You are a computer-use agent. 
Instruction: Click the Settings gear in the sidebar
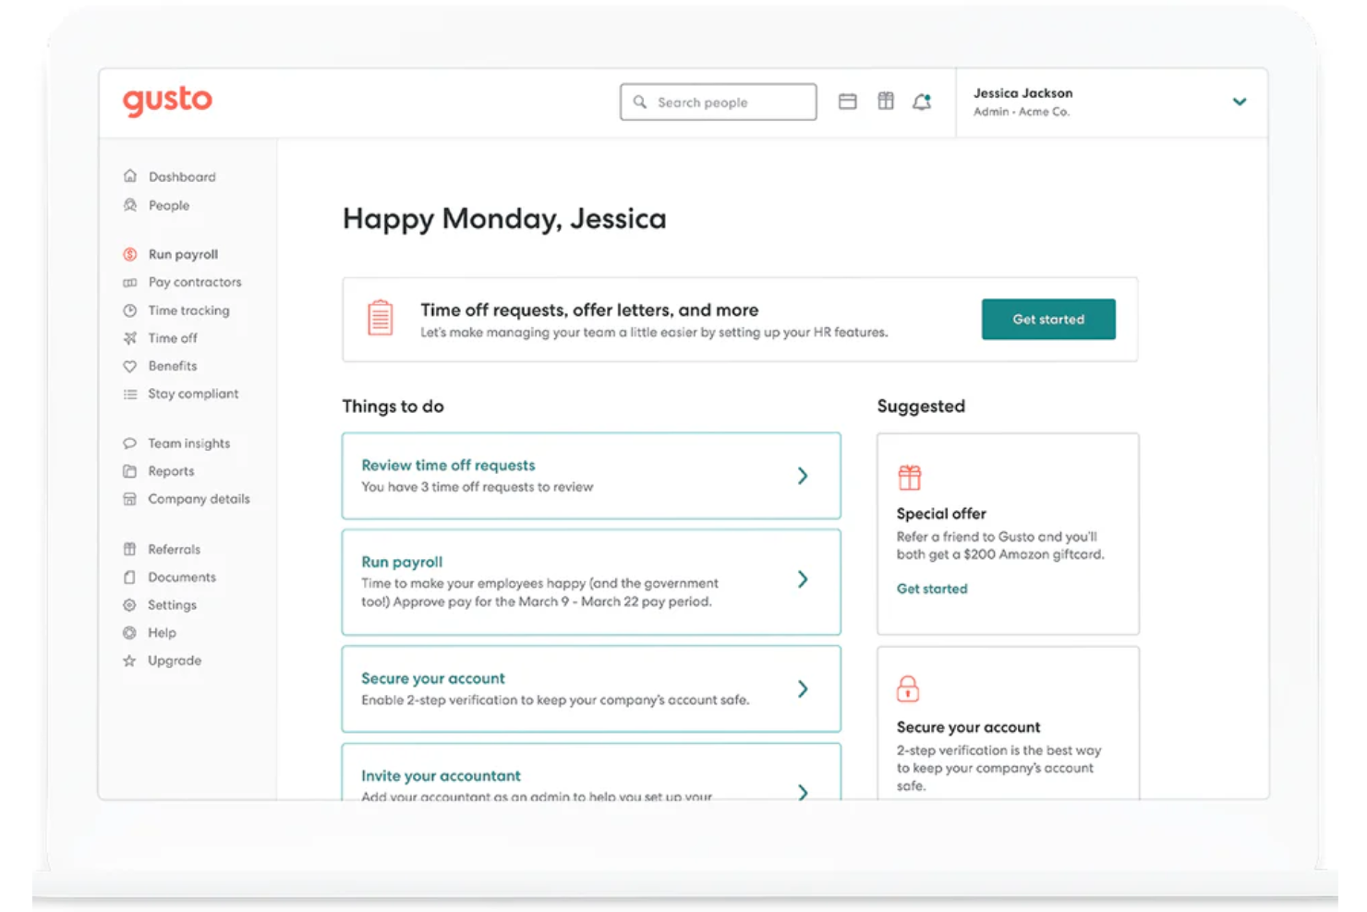(130, 605)
